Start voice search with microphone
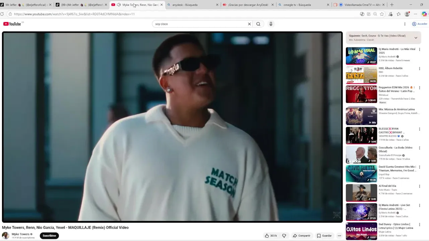Viewport: 429px width, 241px height. pos(271,24)
